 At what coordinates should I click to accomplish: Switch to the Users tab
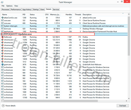point(42,9)
